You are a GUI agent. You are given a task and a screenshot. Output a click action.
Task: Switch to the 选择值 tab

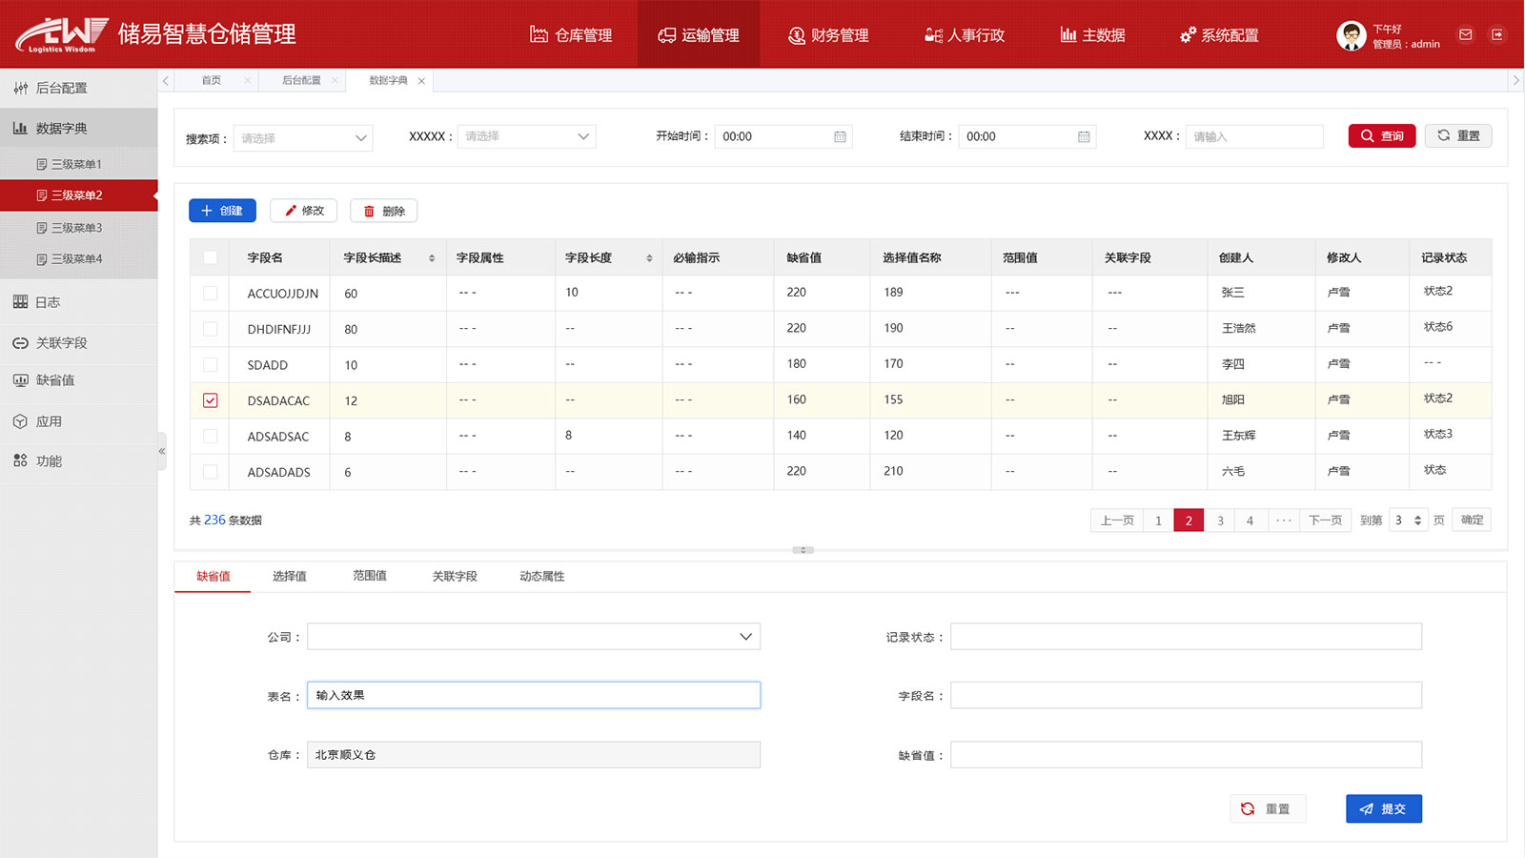tap(289, 576)
